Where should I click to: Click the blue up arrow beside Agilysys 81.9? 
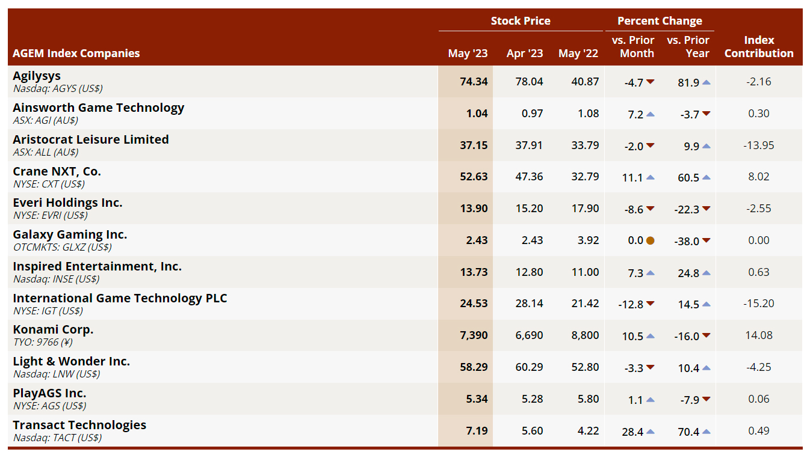(706, 82)
